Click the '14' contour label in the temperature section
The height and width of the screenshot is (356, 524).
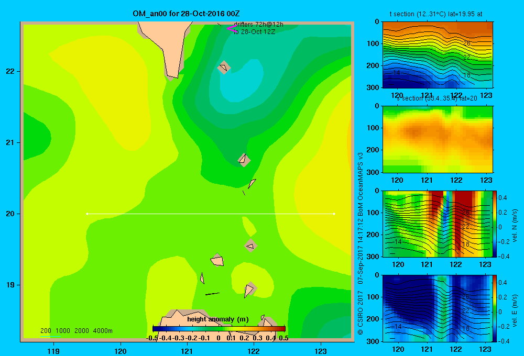[396, 72]
